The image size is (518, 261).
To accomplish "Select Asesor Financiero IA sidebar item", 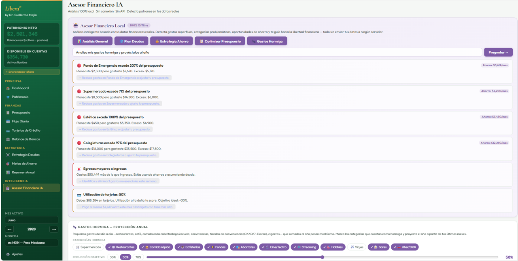I will point(32,188).
